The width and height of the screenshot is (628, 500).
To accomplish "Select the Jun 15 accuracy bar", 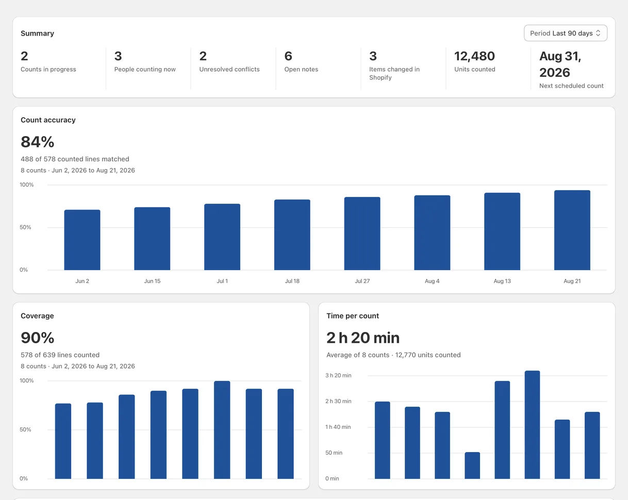I will click(x=152, y=239).
